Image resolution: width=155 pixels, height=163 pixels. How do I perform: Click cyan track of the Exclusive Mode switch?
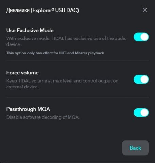[137, 37]
